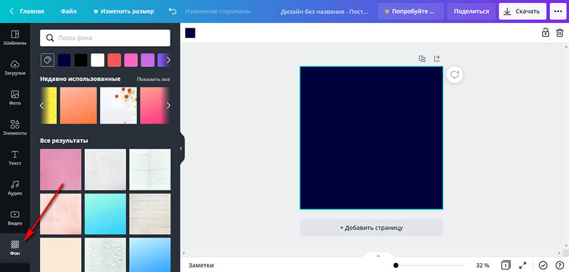Open the three-dots more options menu
This screenshot has width=569, height=272.
tap(557, 11)
